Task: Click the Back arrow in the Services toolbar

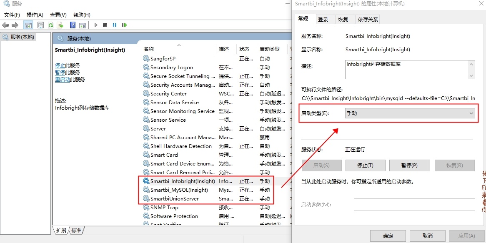Action: click(x=5, y=25)
